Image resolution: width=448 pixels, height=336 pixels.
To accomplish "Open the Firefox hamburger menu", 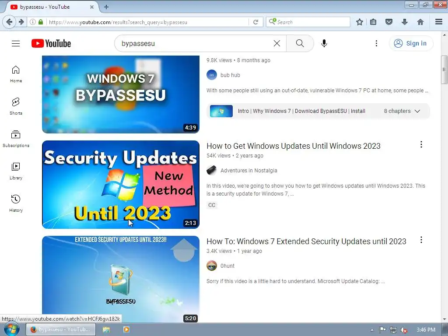I will tap(439, 22).
